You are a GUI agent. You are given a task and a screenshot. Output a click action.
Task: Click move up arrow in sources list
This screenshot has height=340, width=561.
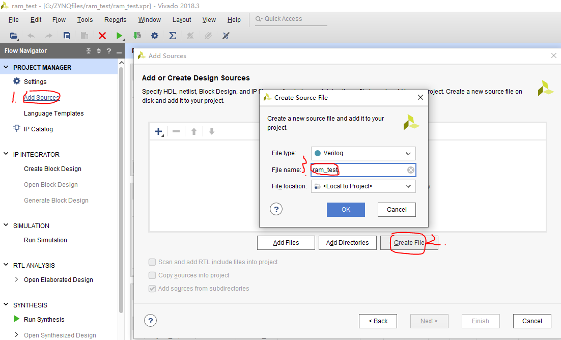[x=194, y=132]
